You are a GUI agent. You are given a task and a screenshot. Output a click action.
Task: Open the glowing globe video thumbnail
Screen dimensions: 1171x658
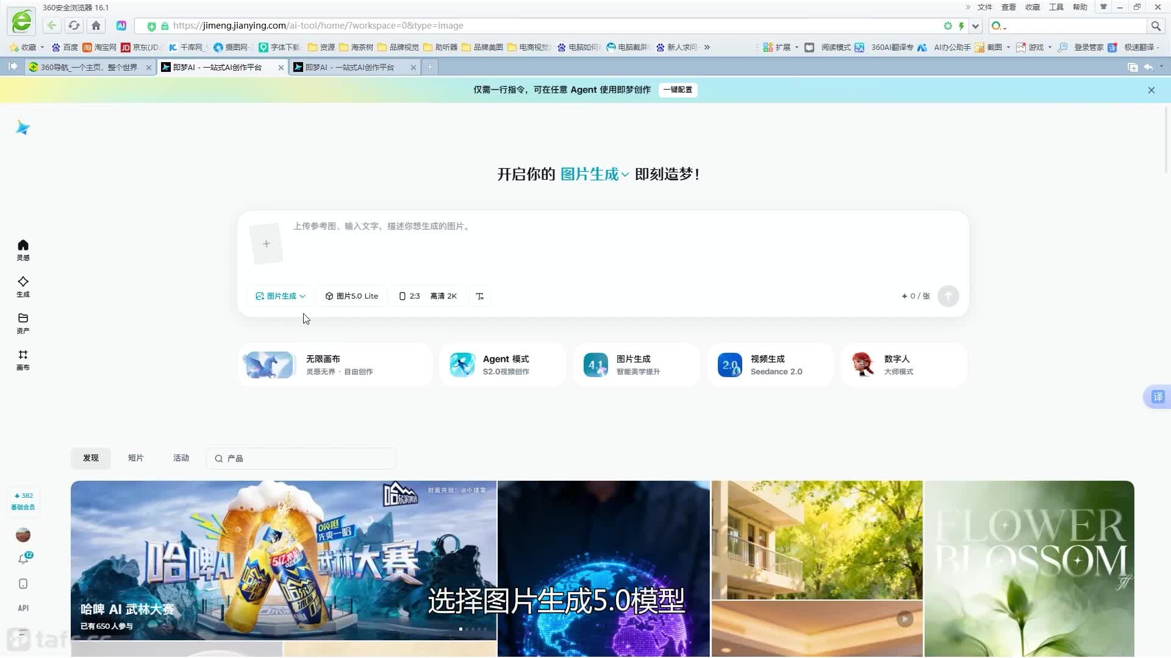(604, 568)
